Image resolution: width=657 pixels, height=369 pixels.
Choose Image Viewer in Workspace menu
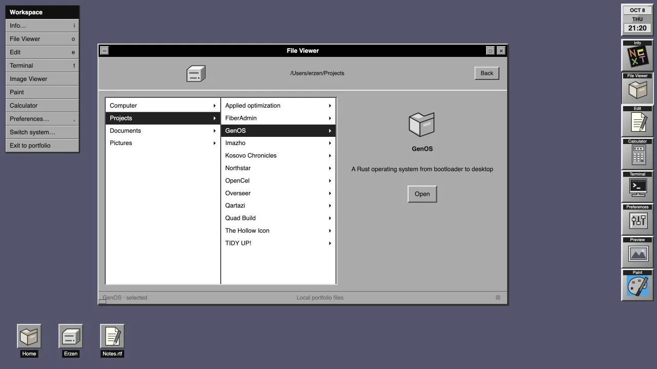click(x=43, y=79)
